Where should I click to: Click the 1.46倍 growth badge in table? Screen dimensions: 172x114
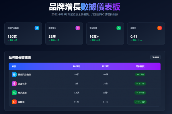pos(140,93)
